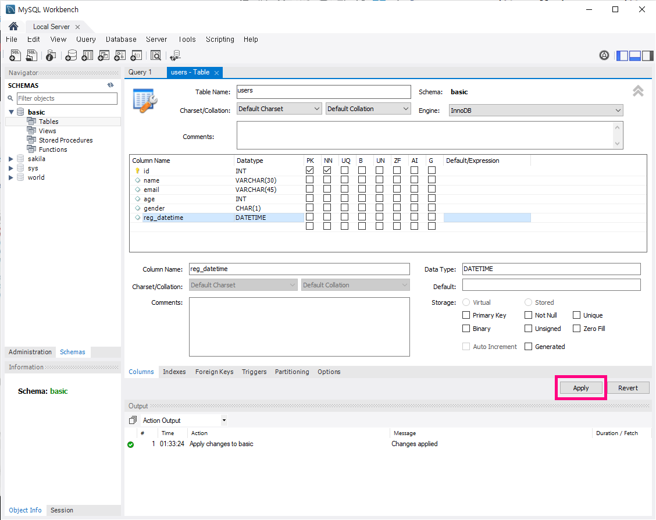Switch to the Query 1 tab
Screen dimensions: 656x520
[140, 72]
